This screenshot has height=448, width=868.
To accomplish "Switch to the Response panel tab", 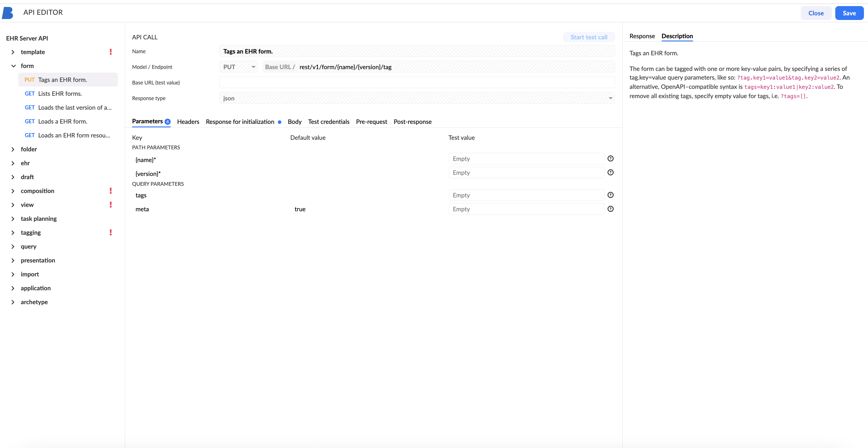I will pos(642,36).
